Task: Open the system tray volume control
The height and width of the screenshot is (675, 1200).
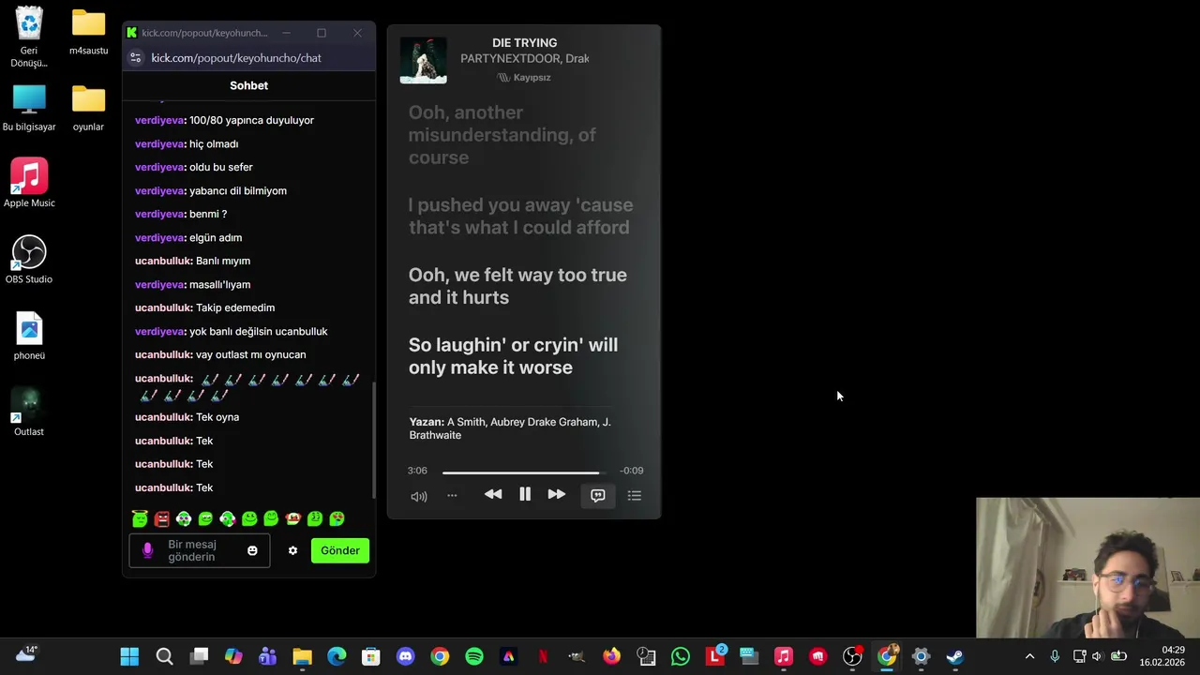Action: click(1098, 656)
